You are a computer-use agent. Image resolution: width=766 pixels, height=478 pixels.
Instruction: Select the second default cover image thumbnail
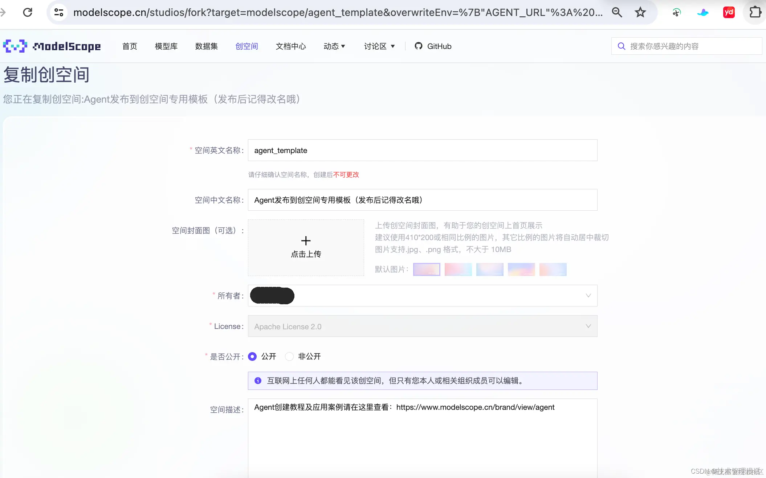coord(458,269)
